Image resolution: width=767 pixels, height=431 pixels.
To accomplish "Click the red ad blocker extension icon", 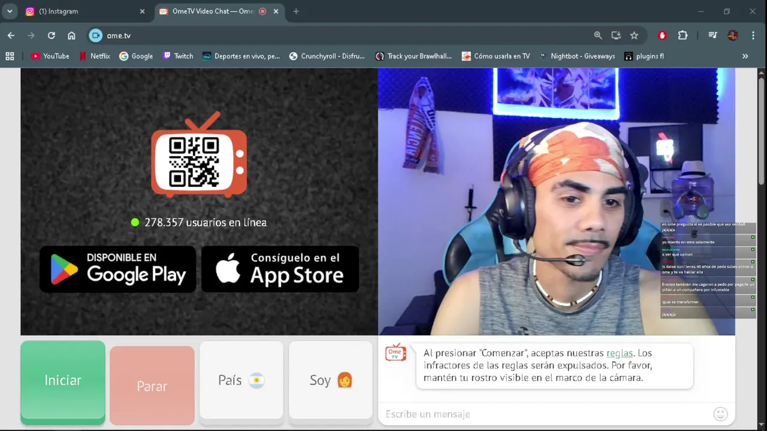I will click(662, 35).
